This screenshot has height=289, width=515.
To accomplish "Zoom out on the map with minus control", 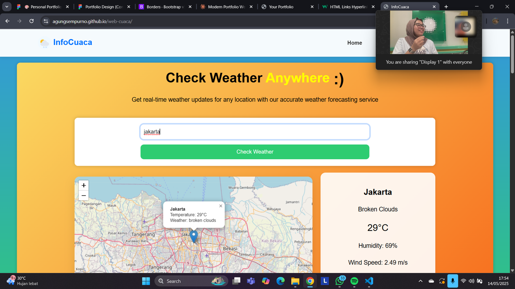I will coord(83,195).
